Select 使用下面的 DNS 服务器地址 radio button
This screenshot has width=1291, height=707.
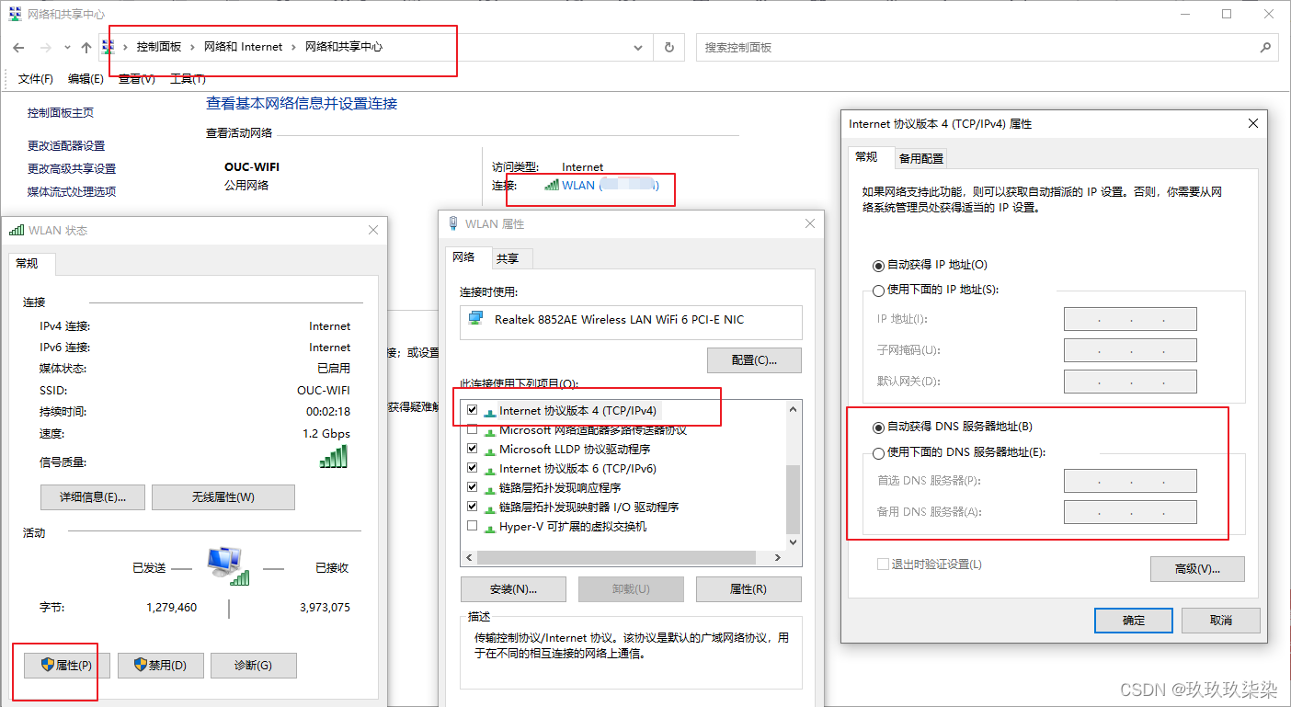[878, 452]
